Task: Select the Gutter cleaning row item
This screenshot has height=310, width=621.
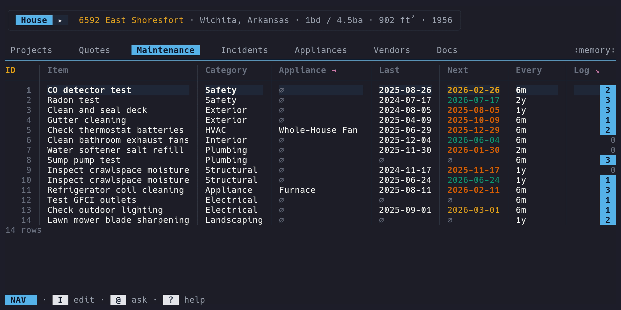Action: pos(86,120)
